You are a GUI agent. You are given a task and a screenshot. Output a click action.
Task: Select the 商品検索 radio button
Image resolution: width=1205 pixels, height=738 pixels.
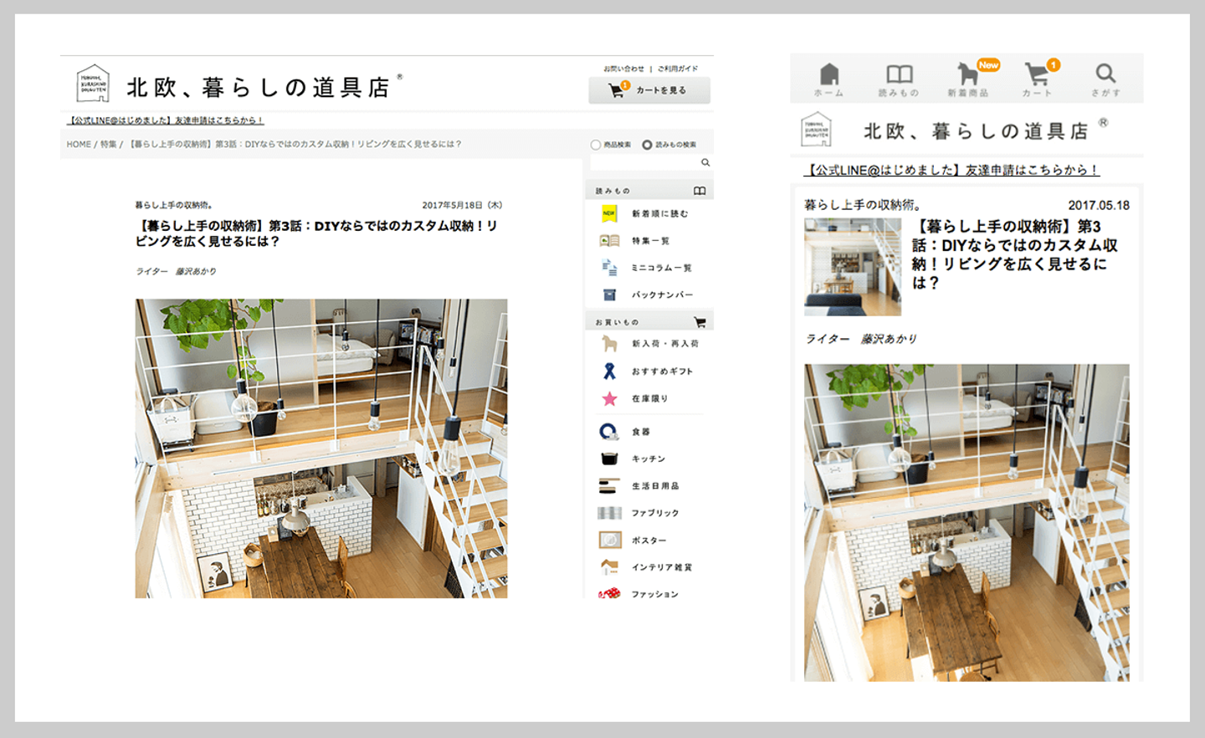click(x=596, y=145)
